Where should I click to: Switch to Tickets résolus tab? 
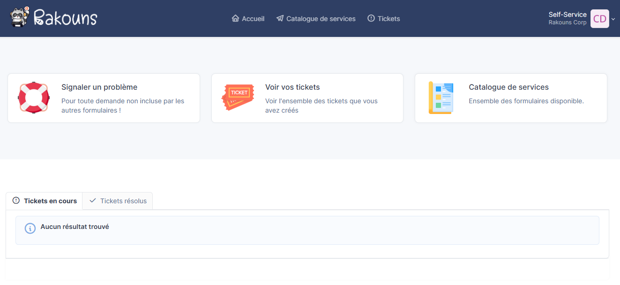(x=118, y=201)
